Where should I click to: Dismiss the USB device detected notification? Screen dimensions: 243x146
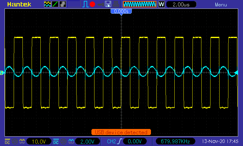(121, 132)
